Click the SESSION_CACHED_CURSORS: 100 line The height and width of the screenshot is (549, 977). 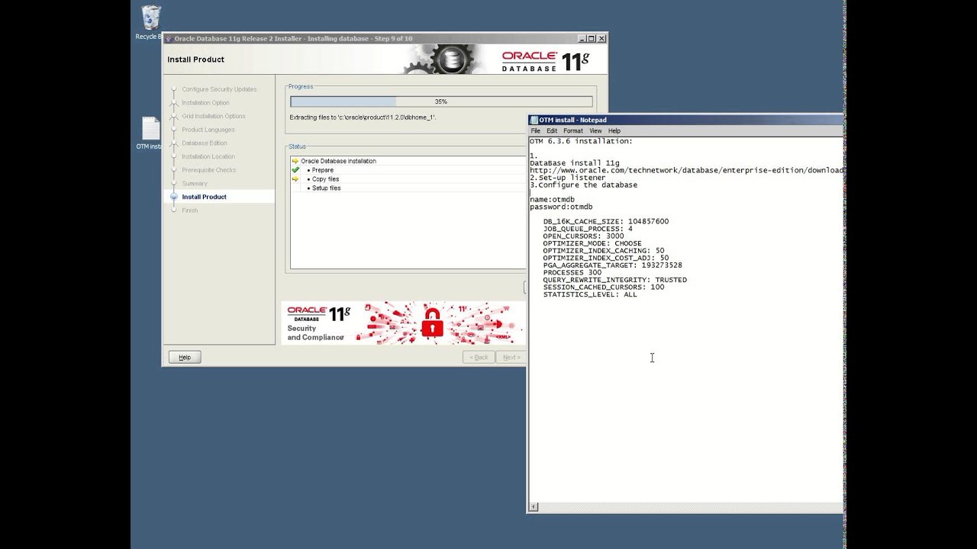click(x=604, y=287)
